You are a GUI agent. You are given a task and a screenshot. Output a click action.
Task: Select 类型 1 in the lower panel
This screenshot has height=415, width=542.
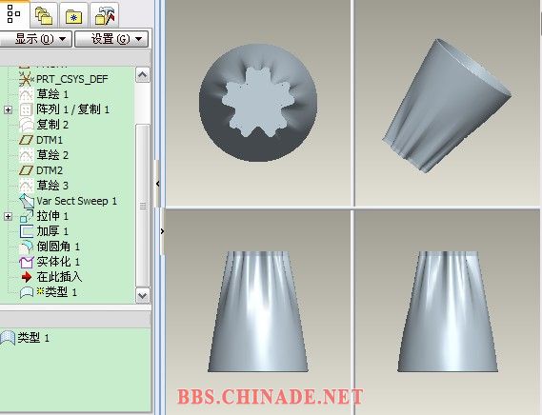tap(33, 338)
